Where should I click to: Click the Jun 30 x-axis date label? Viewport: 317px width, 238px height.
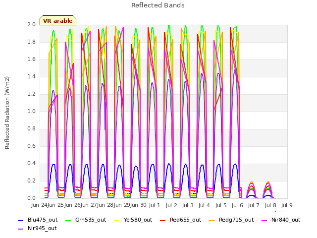coord(138,205)
